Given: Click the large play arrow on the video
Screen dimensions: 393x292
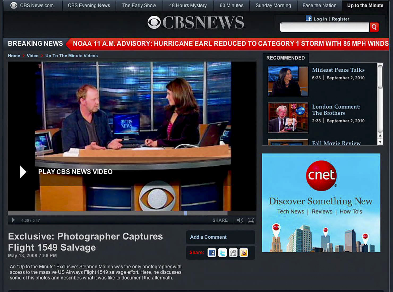Looking at the screenshot, I should [23, 172].
